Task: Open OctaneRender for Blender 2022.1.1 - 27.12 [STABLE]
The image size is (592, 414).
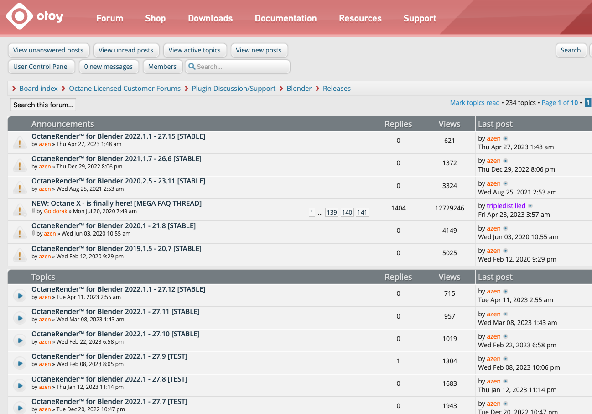Action: tap(119, 289)
